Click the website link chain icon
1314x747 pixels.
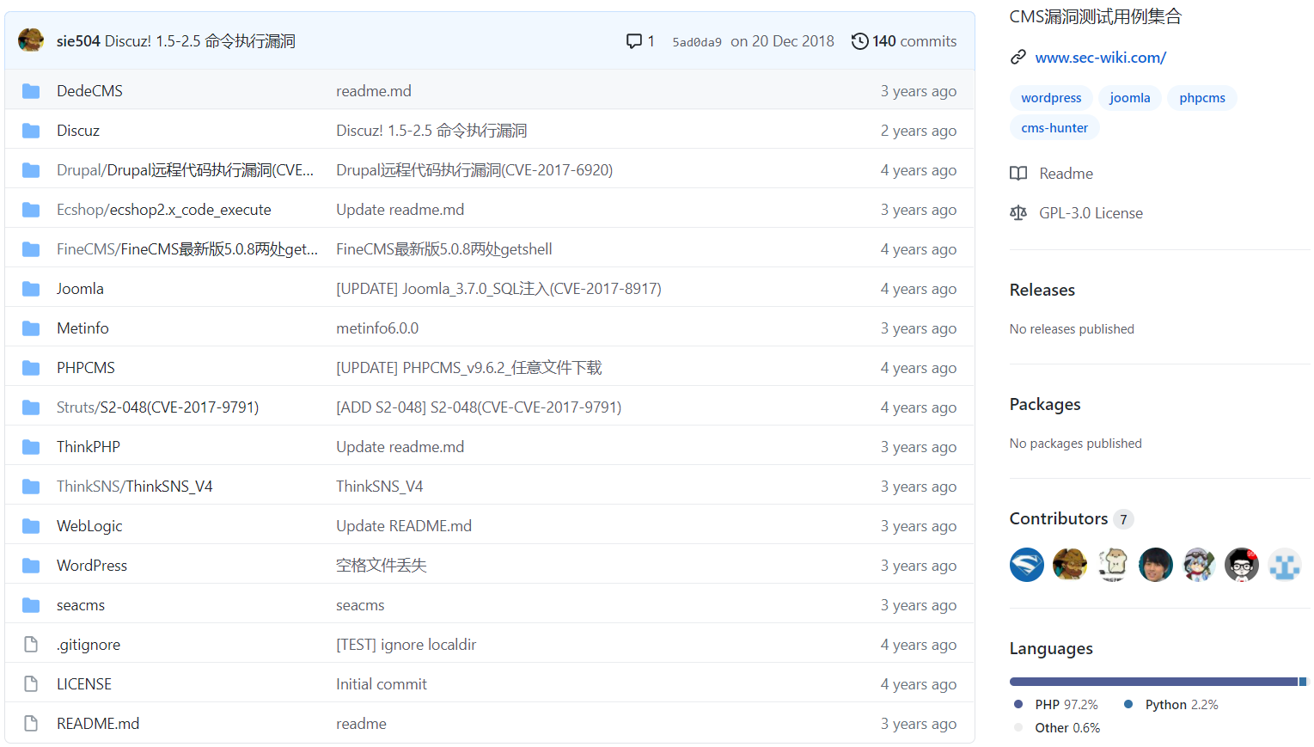(1018, 57)
